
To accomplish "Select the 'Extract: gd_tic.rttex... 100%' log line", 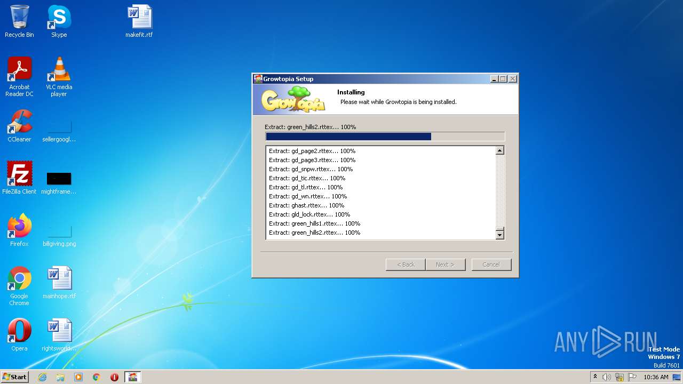I will click(307, 178).
